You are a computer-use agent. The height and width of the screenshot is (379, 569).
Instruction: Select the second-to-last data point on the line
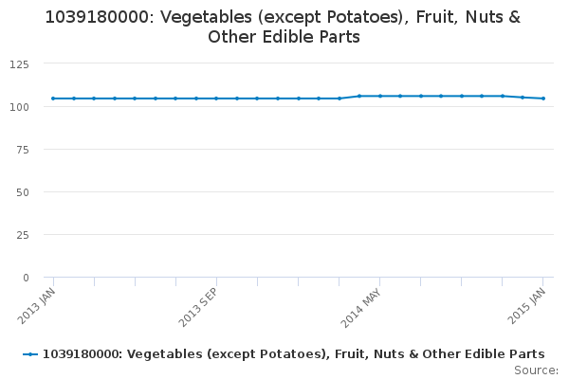pos(523,98)
